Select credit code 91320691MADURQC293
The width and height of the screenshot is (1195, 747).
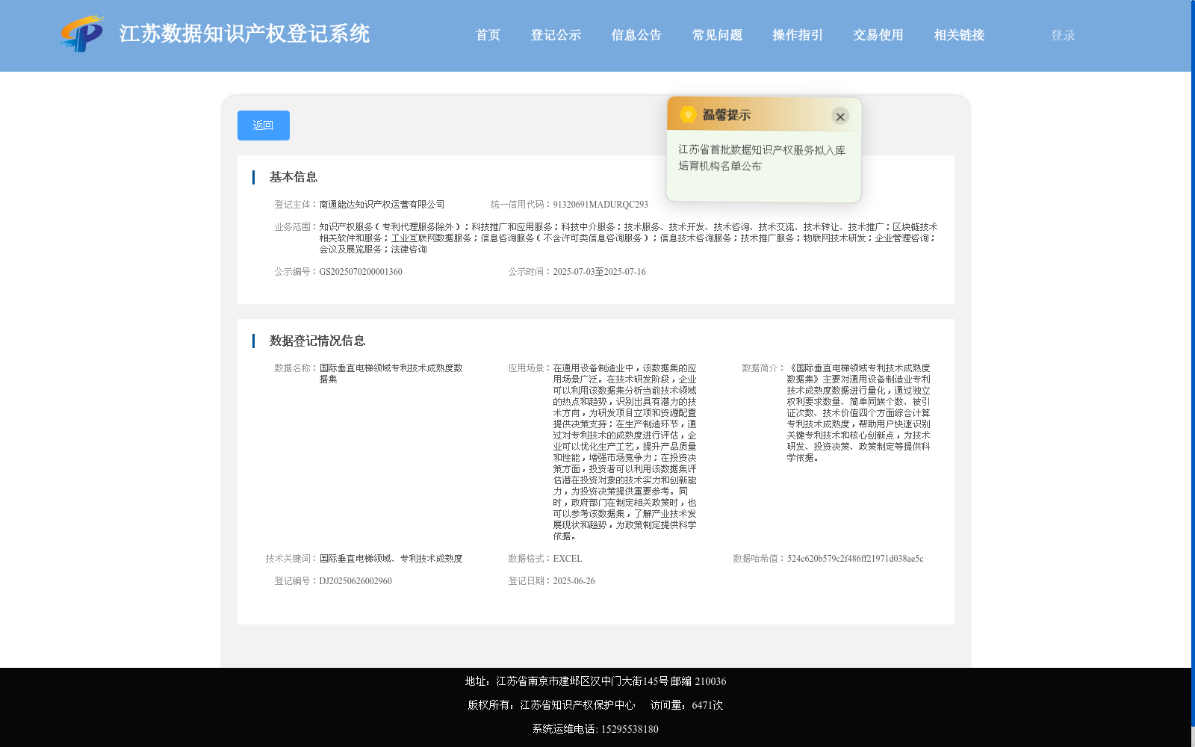coord(600,205)
